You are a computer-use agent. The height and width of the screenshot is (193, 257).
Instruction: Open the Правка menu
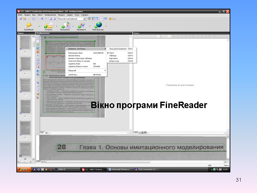pos(27,15)
